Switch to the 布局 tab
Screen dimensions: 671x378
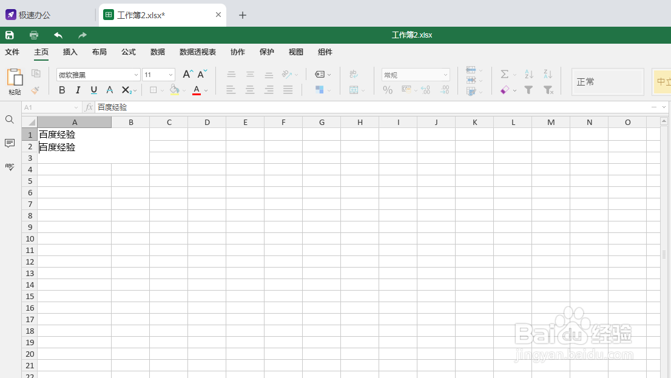point(99,52)
